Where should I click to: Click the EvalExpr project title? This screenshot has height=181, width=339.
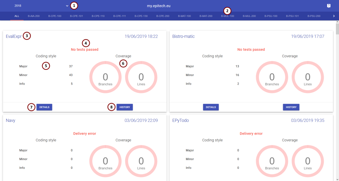(x=13, y=36)
